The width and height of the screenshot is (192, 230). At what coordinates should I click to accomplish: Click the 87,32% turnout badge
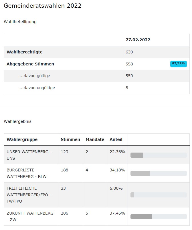178,64
